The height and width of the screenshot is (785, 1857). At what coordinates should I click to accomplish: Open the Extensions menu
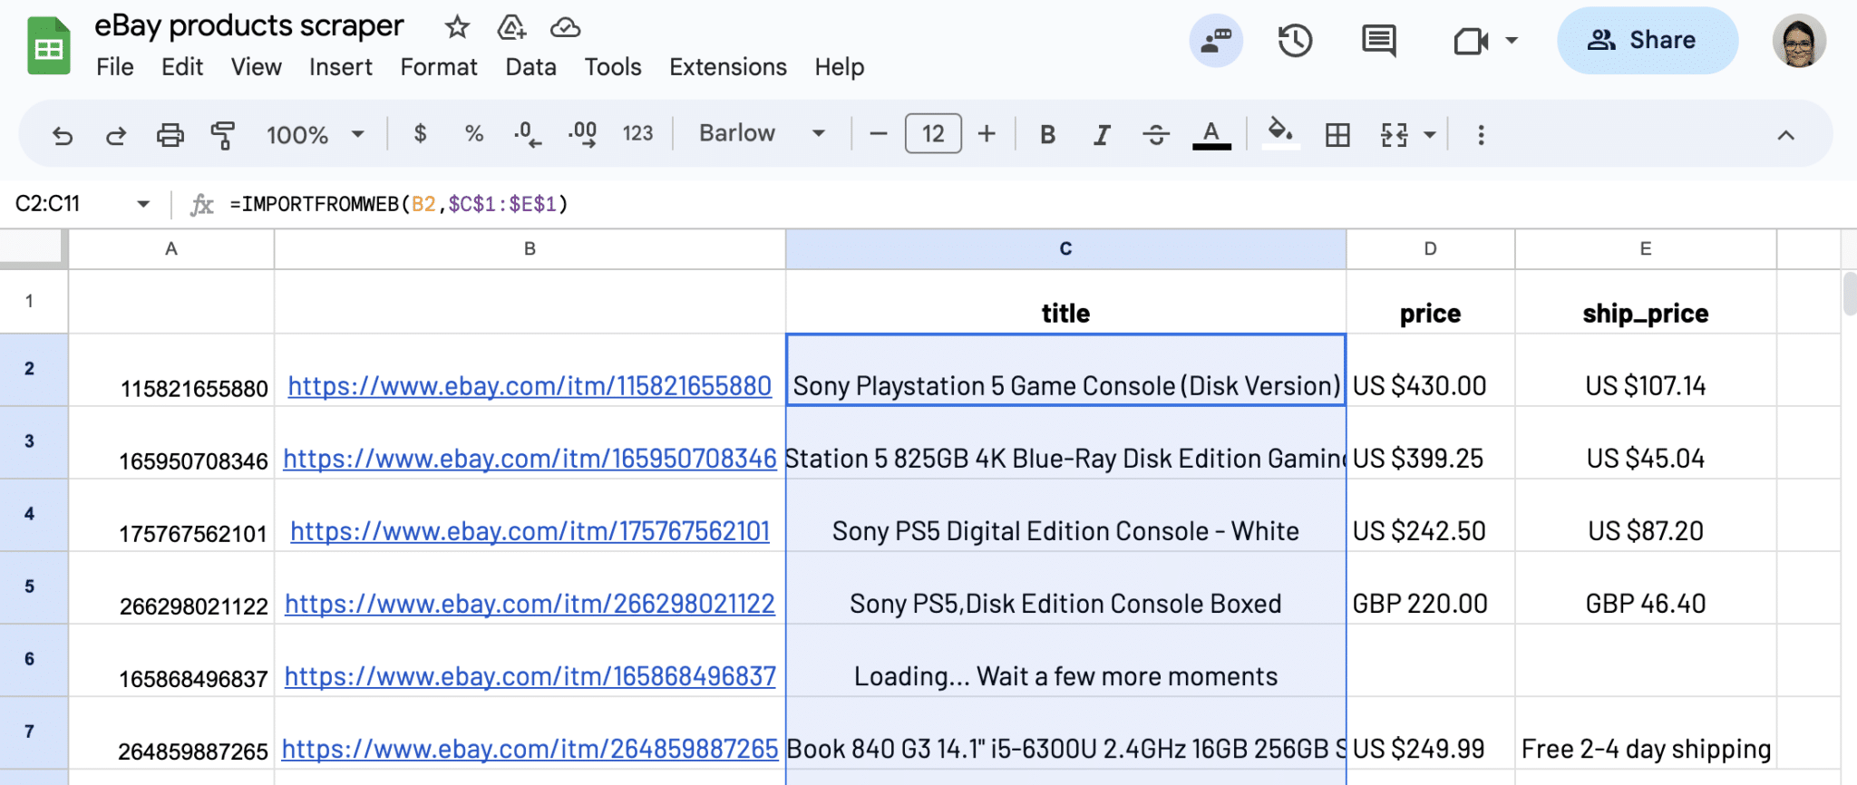pyautogui.click(x=728, y=67)
